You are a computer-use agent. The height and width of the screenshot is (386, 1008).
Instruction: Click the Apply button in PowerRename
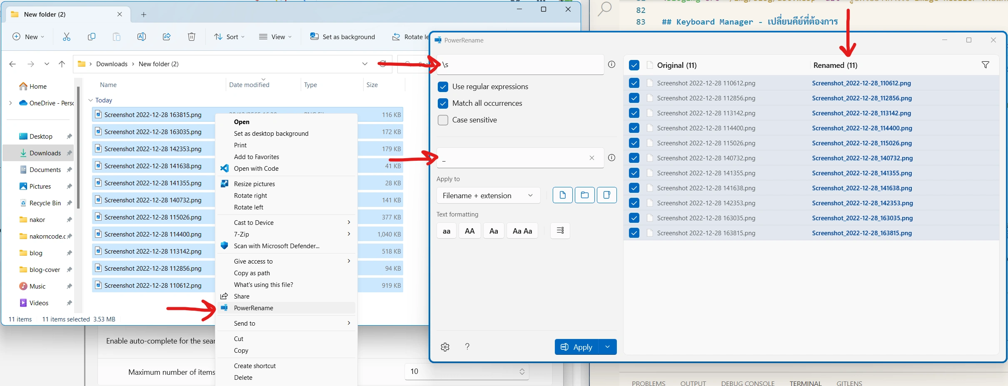coord(576,347)
